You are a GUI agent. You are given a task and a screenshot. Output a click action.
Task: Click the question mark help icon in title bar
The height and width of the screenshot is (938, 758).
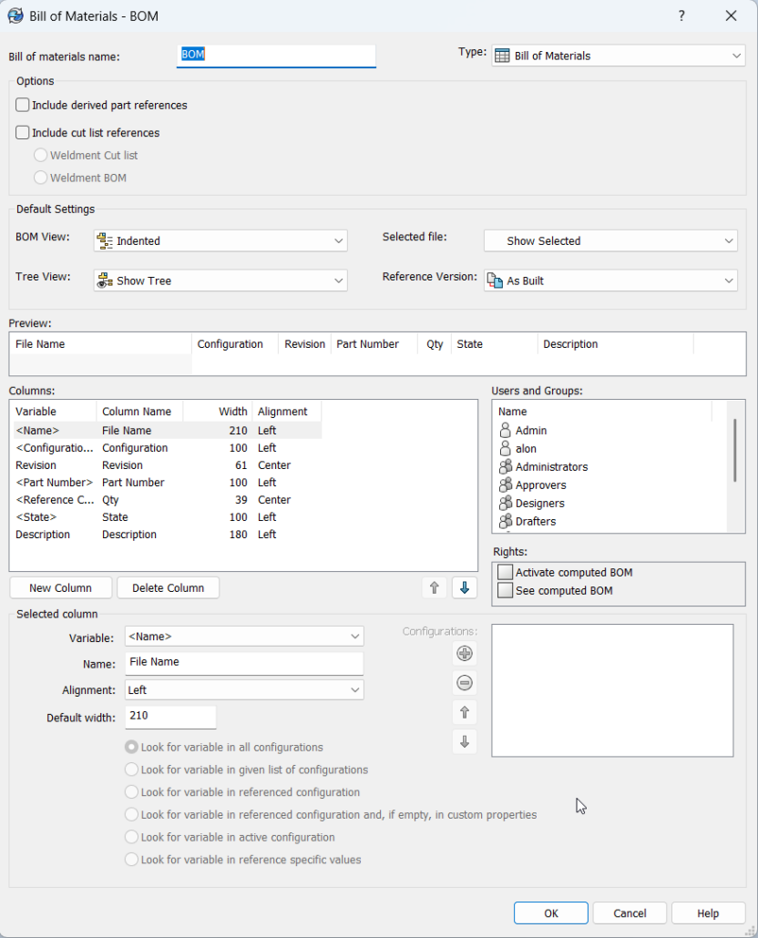681,16
